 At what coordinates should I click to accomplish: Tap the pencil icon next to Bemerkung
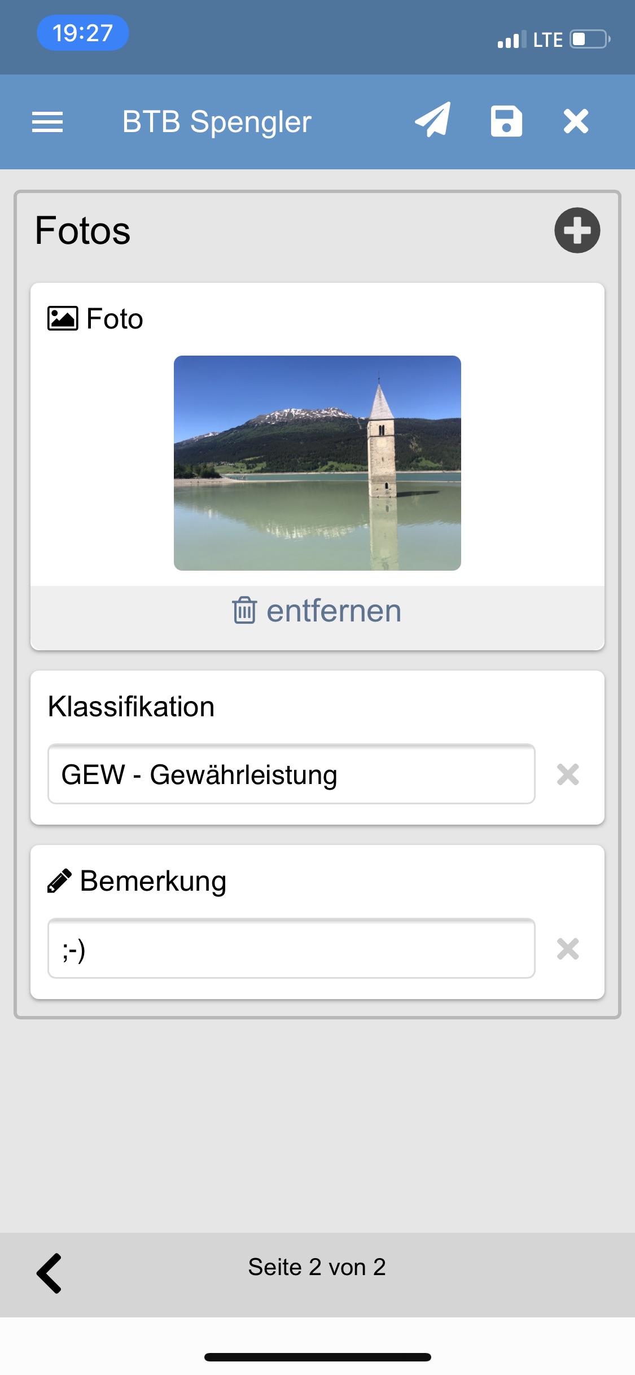tap(60, 881)
